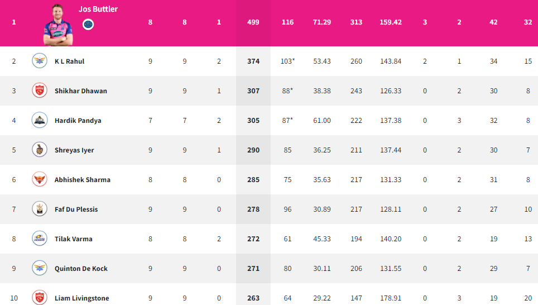Click Tilak Varma's Mumbai Indians logo

pos(40,239)
